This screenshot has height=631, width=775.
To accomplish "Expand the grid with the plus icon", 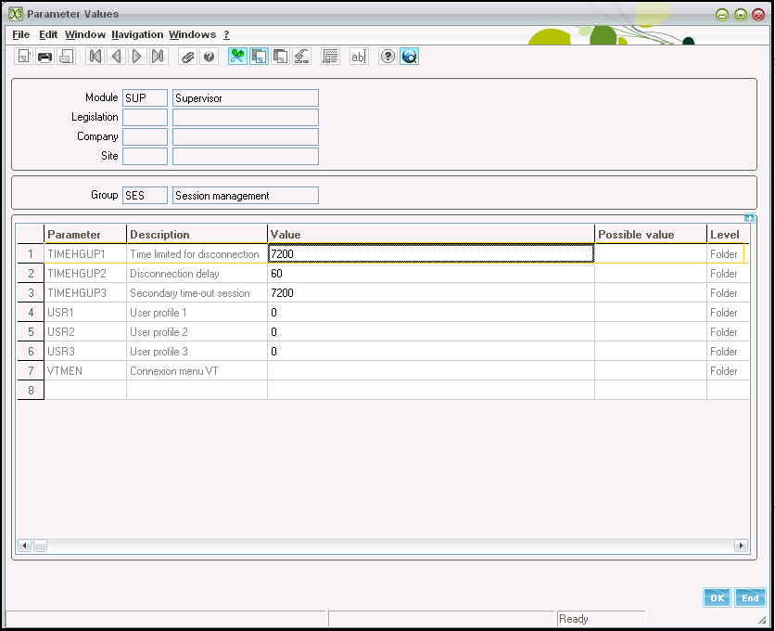I will point(750,219).
